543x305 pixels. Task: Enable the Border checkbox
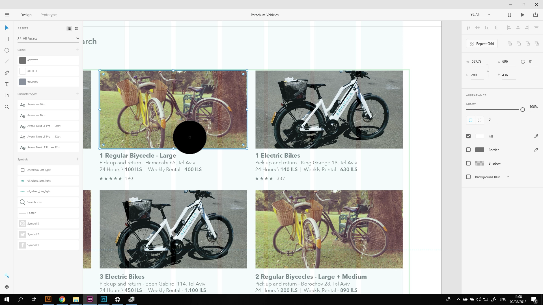tap(468, 150)
